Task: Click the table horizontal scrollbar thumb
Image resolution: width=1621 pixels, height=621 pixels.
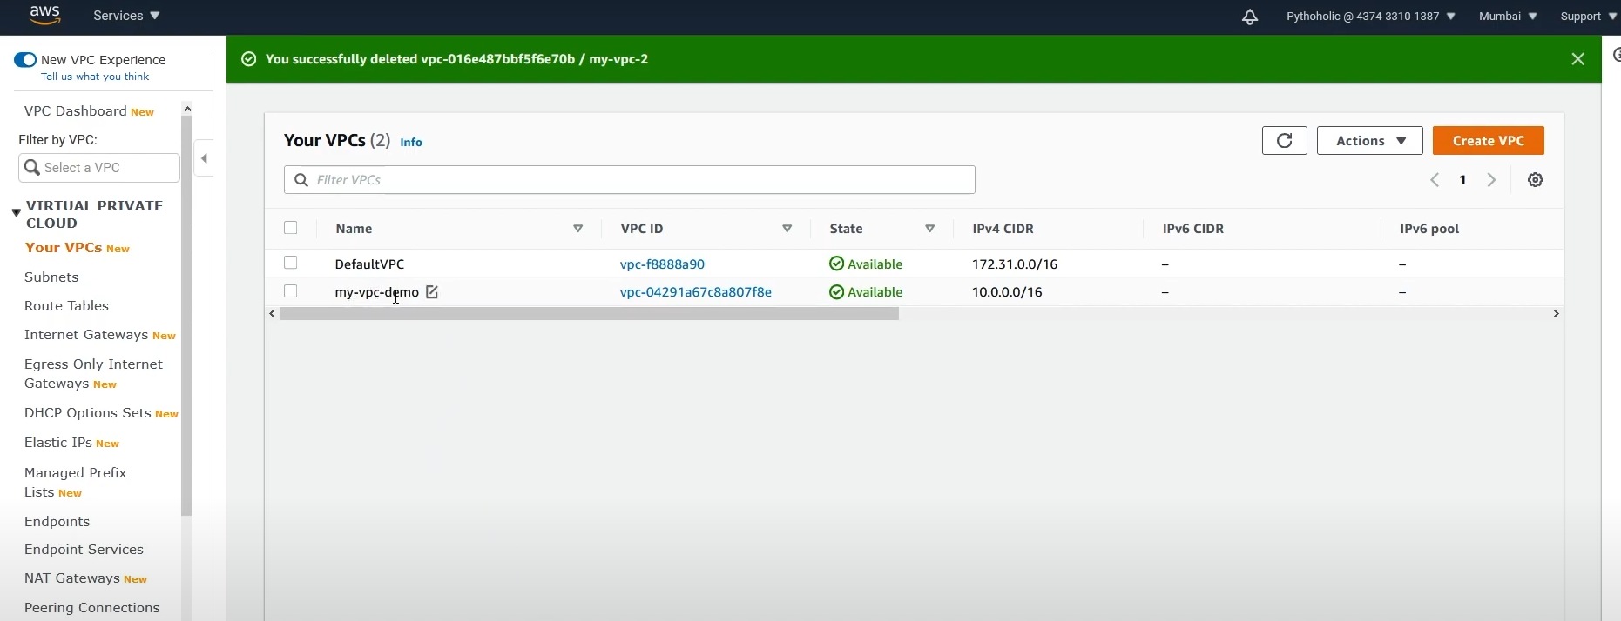Action: click(x=589, y=314)
